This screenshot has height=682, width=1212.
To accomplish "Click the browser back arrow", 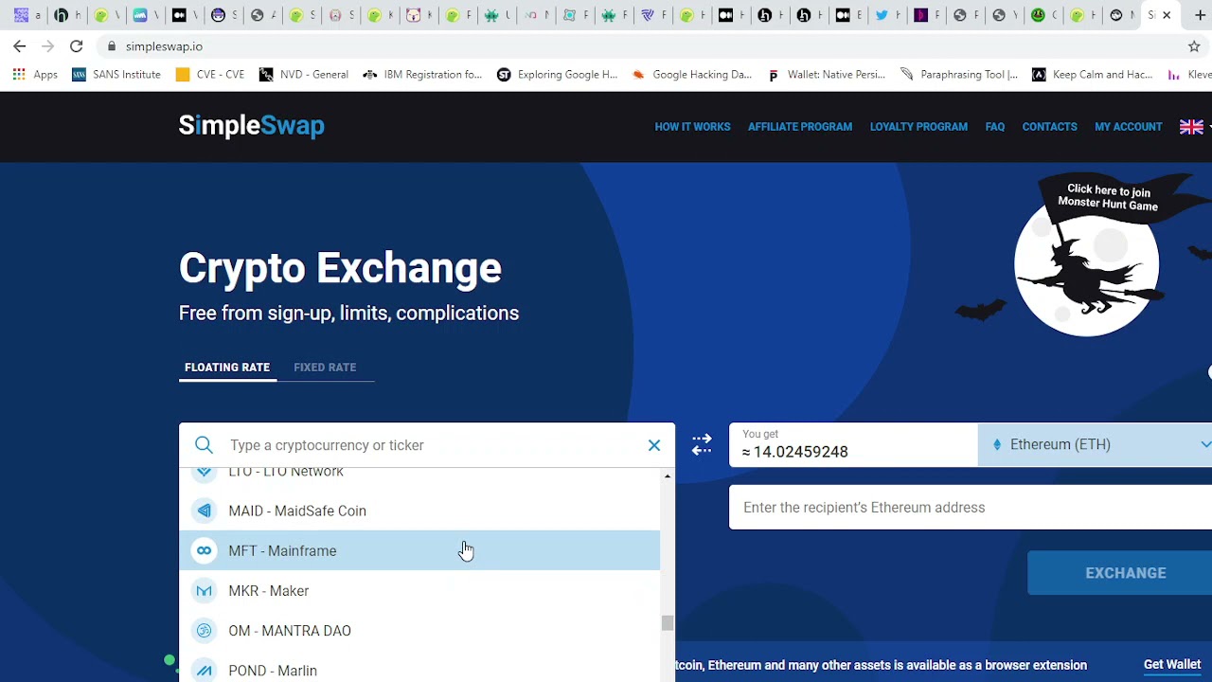I will point(20,46).
